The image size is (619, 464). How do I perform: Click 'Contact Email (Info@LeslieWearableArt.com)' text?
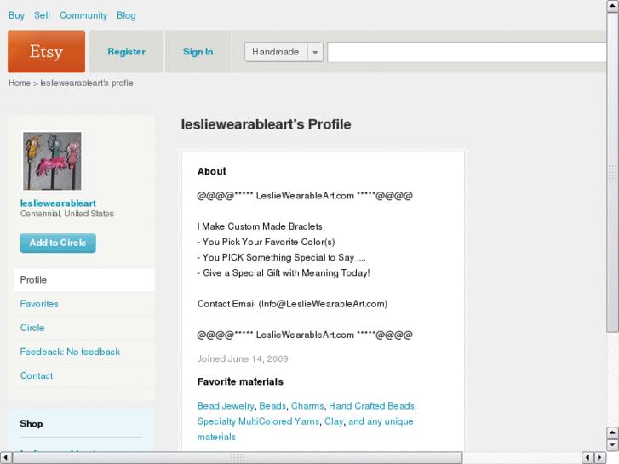tap(293, 304)
